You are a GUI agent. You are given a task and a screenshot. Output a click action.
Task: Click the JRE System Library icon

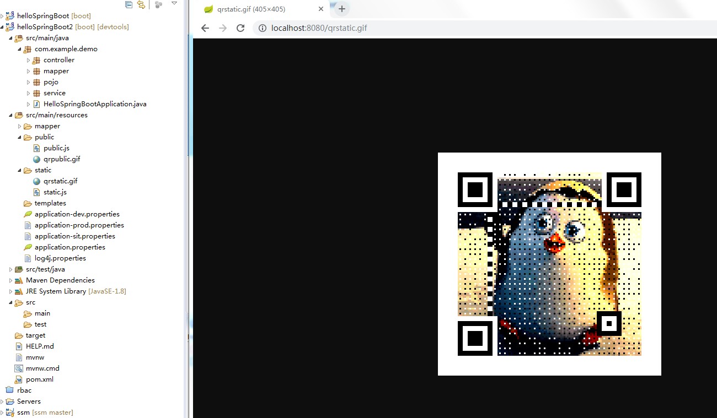[x=19, y=291]
